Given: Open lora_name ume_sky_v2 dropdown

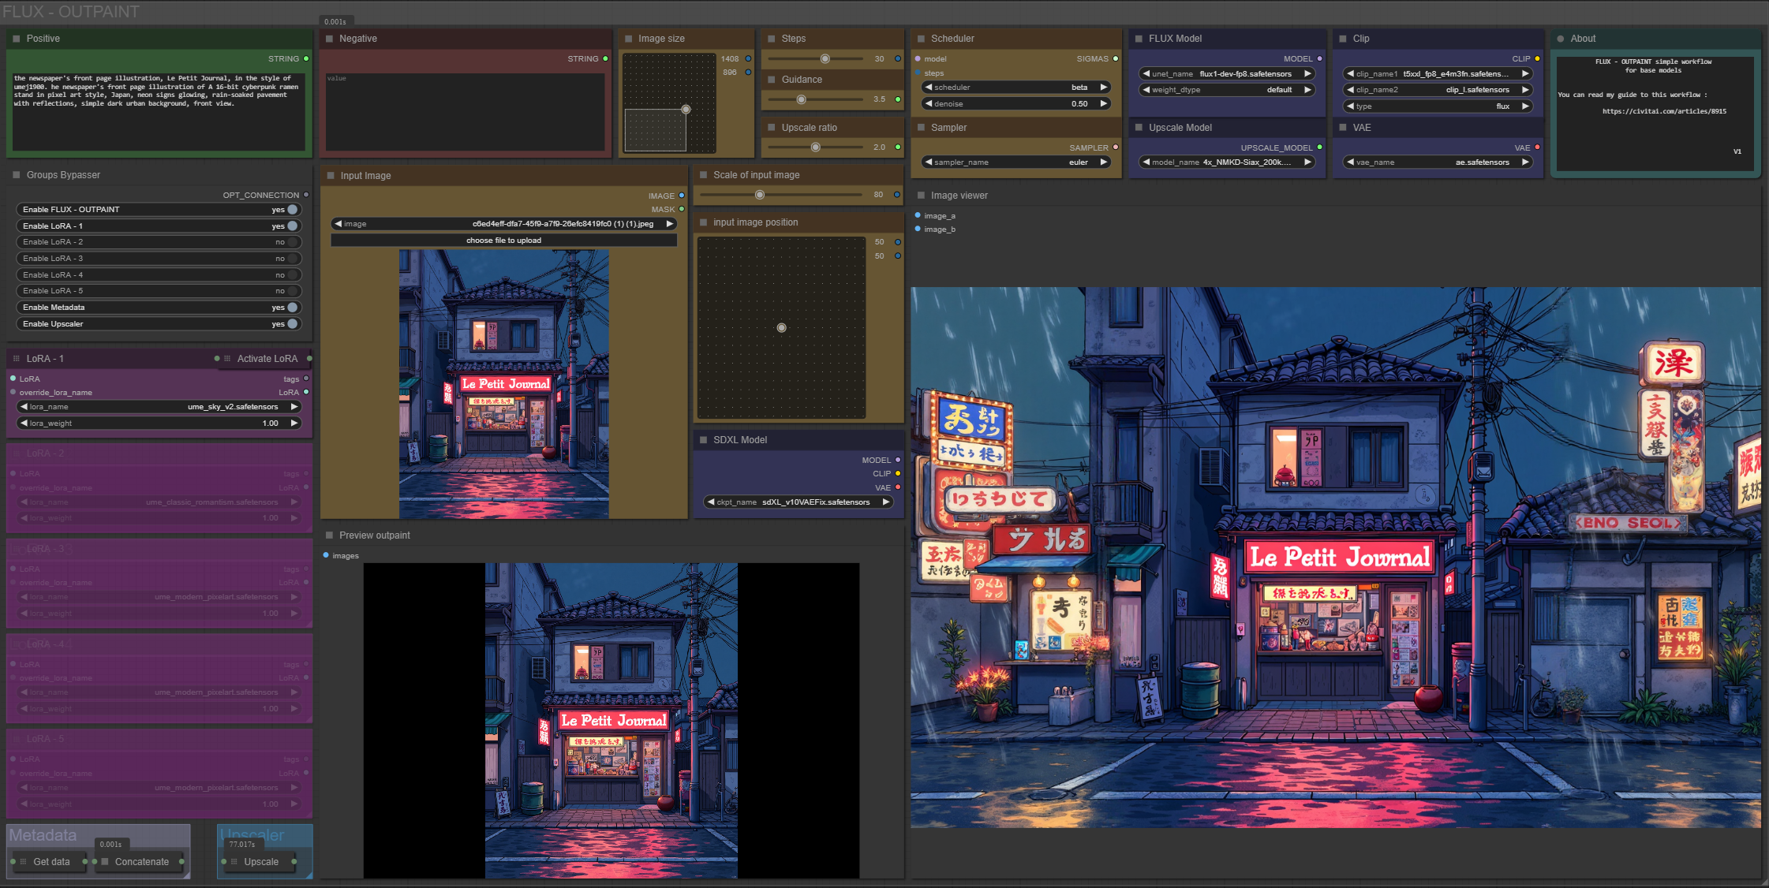Looking at the screenshot, I should (x=158, y=407).
